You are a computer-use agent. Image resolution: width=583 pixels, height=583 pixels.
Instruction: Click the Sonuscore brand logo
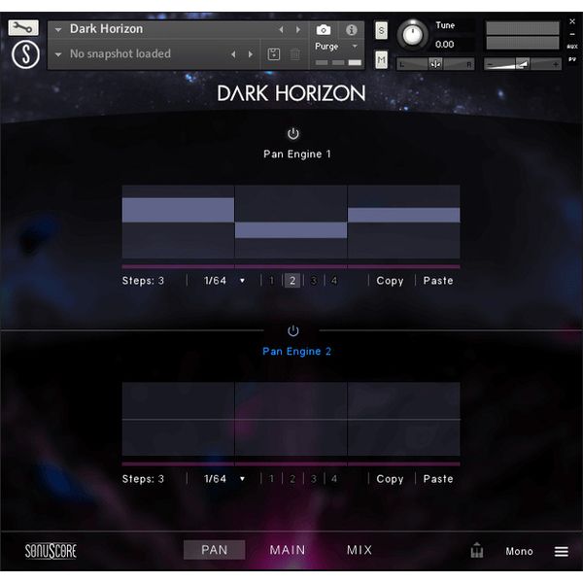click(51, 551)
